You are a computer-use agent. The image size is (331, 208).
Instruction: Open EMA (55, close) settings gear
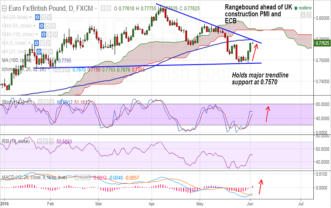(x=47, y=26)
